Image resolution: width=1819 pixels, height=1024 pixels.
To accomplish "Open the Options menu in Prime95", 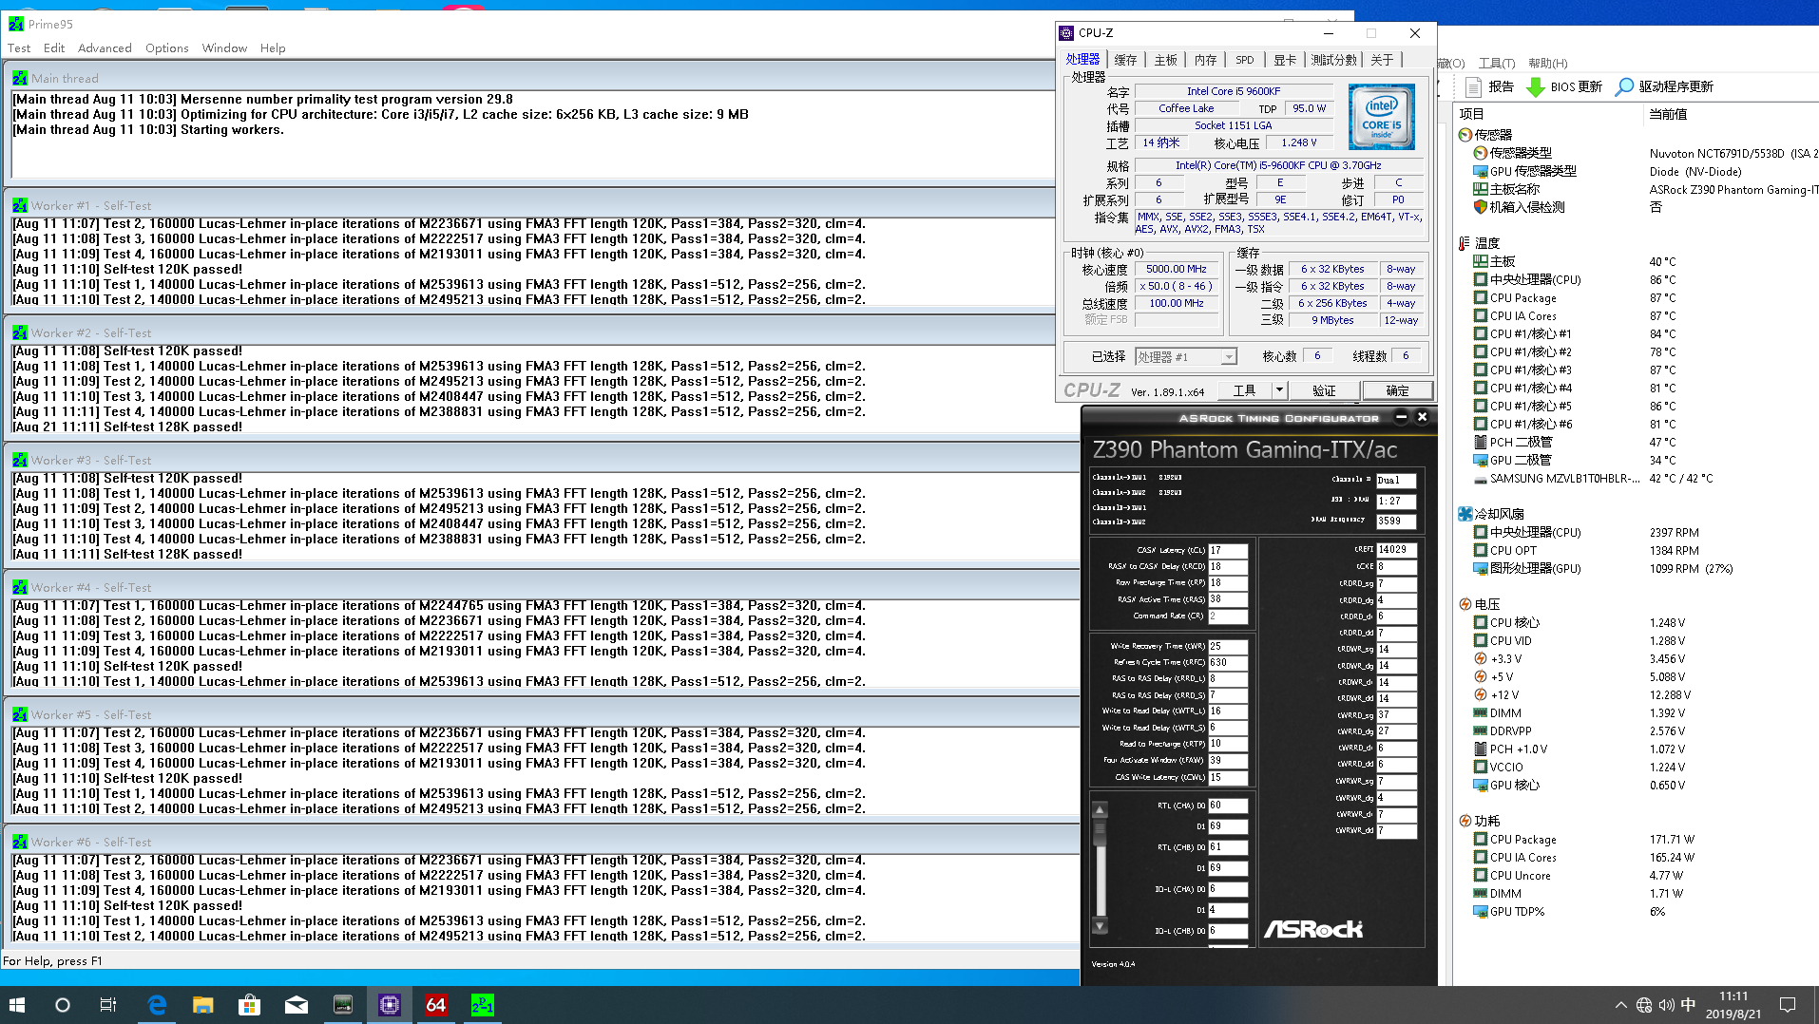I will 166,48.
